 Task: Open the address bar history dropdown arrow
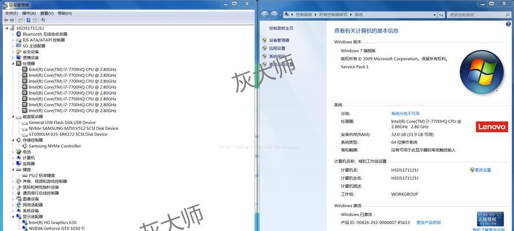point(435,14)
